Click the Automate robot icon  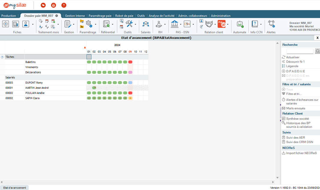[240, 24]
